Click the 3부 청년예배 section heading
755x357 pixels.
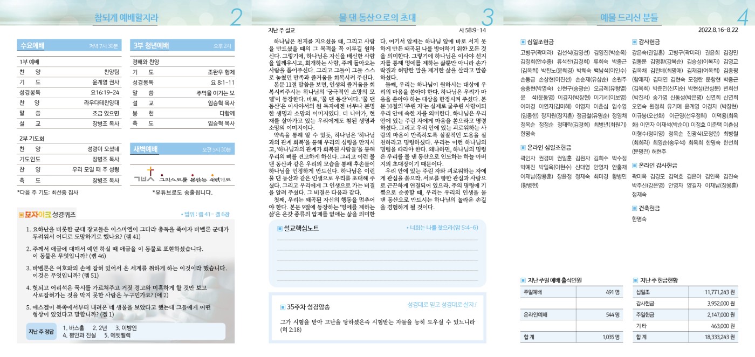pyautogui.click(x=152, y=46)
